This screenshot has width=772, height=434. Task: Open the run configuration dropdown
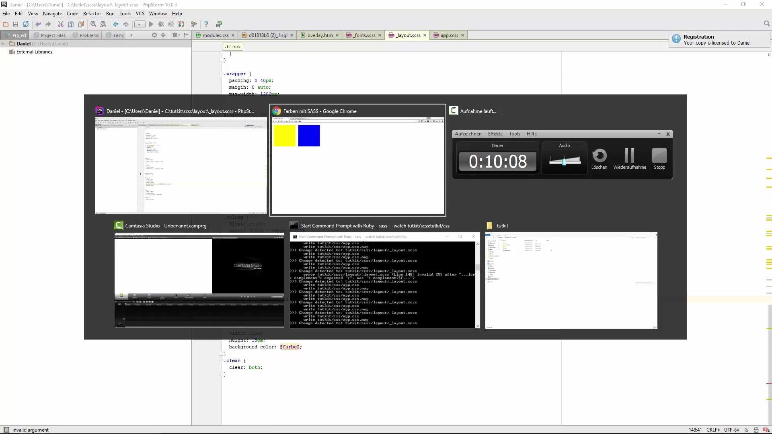point(140,24)
